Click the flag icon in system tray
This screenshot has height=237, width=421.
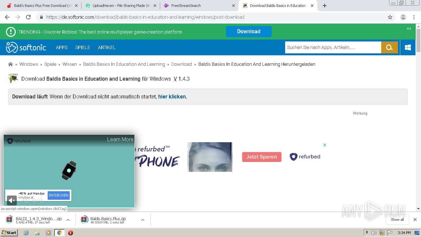390,233
